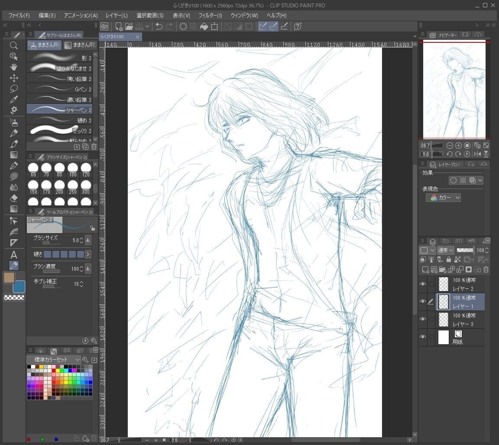Open the 標準カラーセット color set dropdown

[53, 359]
